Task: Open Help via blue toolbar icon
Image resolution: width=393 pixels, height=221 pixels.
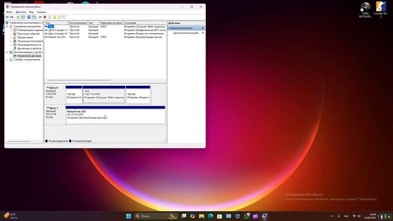Action: 29,17
